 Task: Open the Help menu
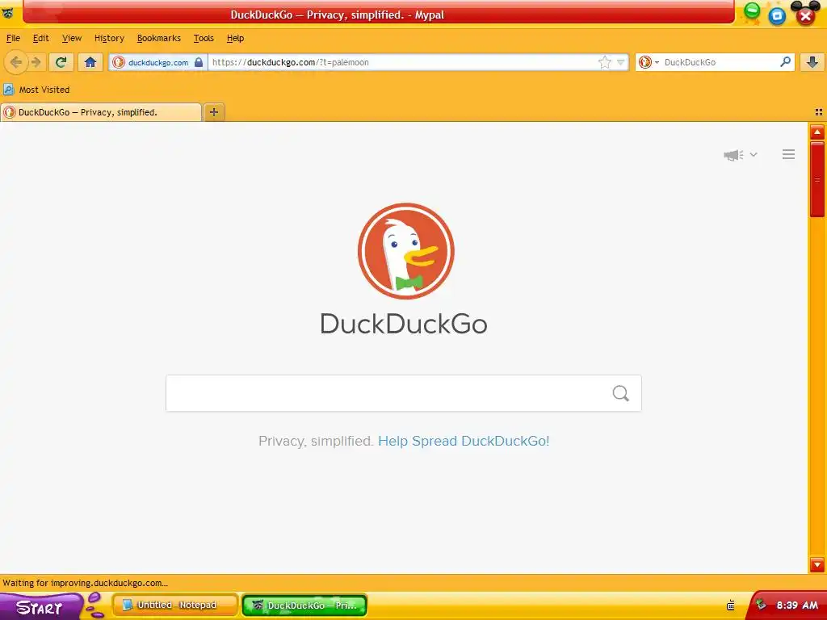(235, 38)
